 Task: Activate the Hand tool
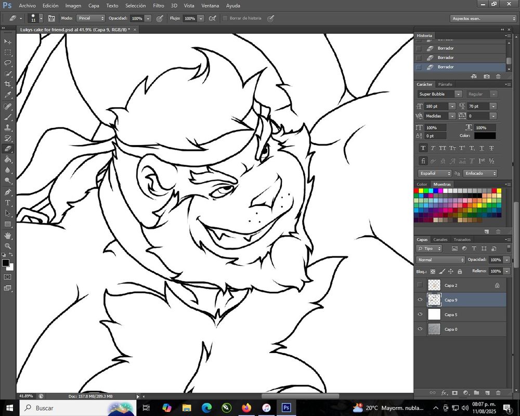(x=8, y=236)
